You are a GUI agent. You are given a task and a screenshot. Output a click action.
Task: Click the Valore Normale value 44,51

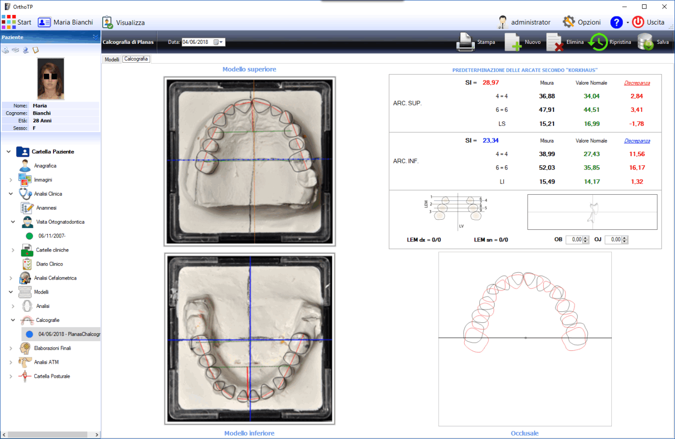592,110
